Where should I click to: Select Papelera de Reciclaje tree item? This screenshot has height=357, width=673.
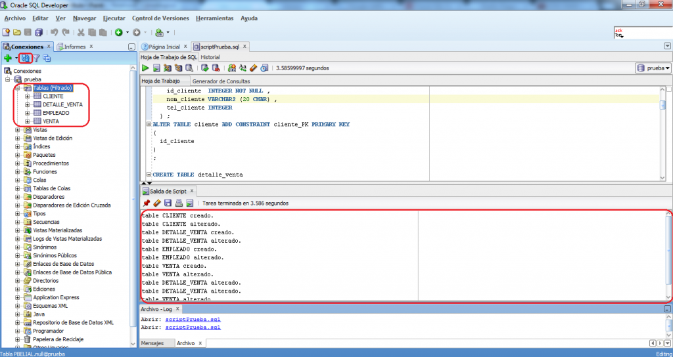(x=58, y=339)
